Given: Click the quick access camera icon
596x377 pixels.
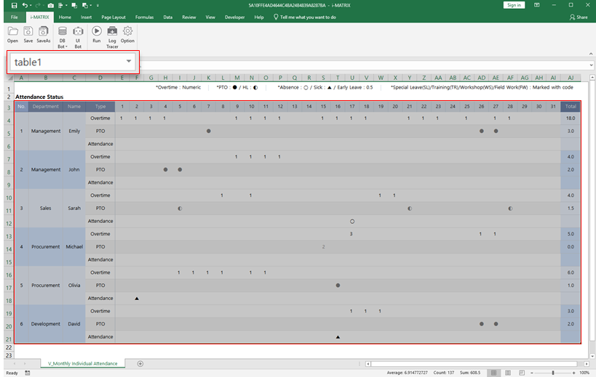Looking at the screenshot, I should 50,5.
